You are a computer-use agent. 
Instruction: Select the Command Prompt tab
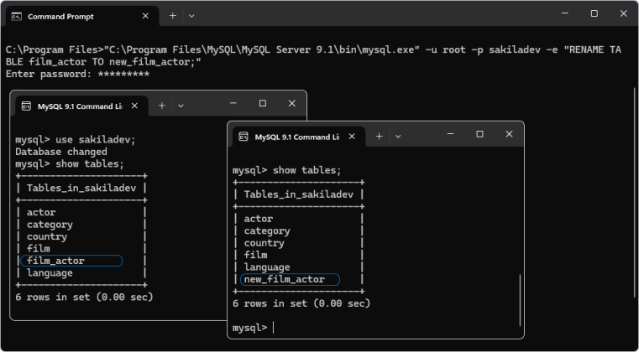pos(76,16)
